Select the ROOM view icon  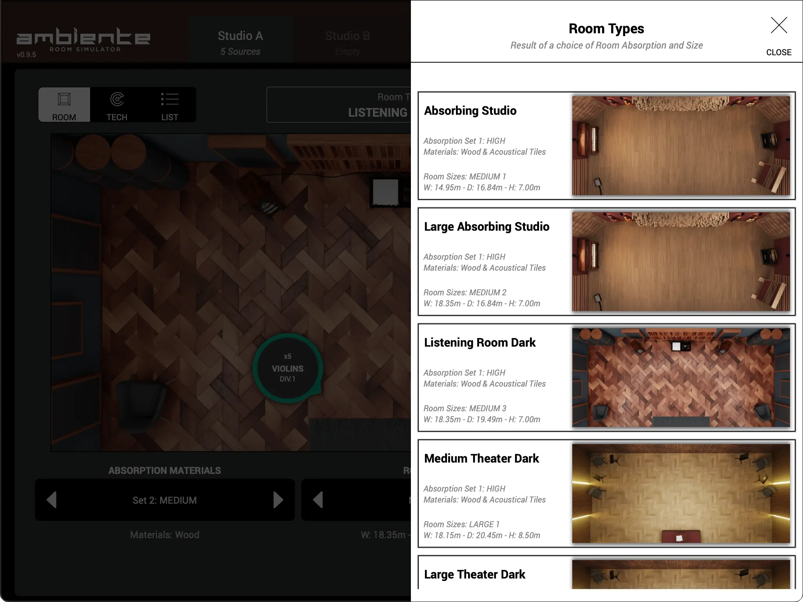[64, 105]
